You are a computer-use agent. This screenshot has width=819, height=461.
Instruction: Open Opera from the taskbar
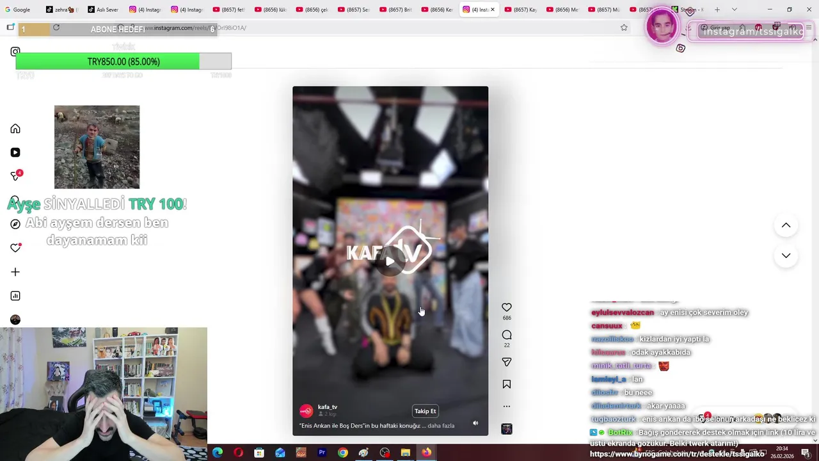(x=239, y=453)
